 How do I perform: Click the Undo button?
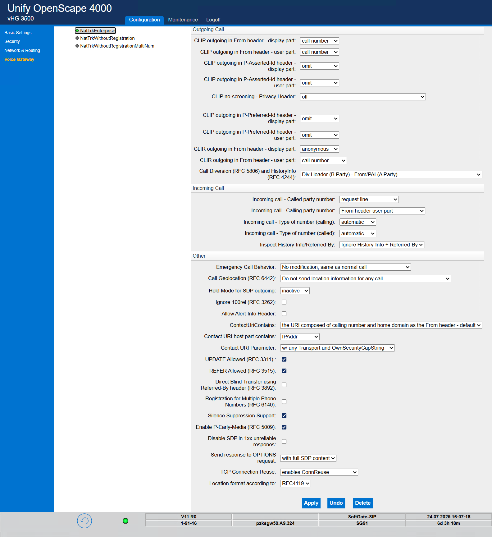tap(336, 503)
